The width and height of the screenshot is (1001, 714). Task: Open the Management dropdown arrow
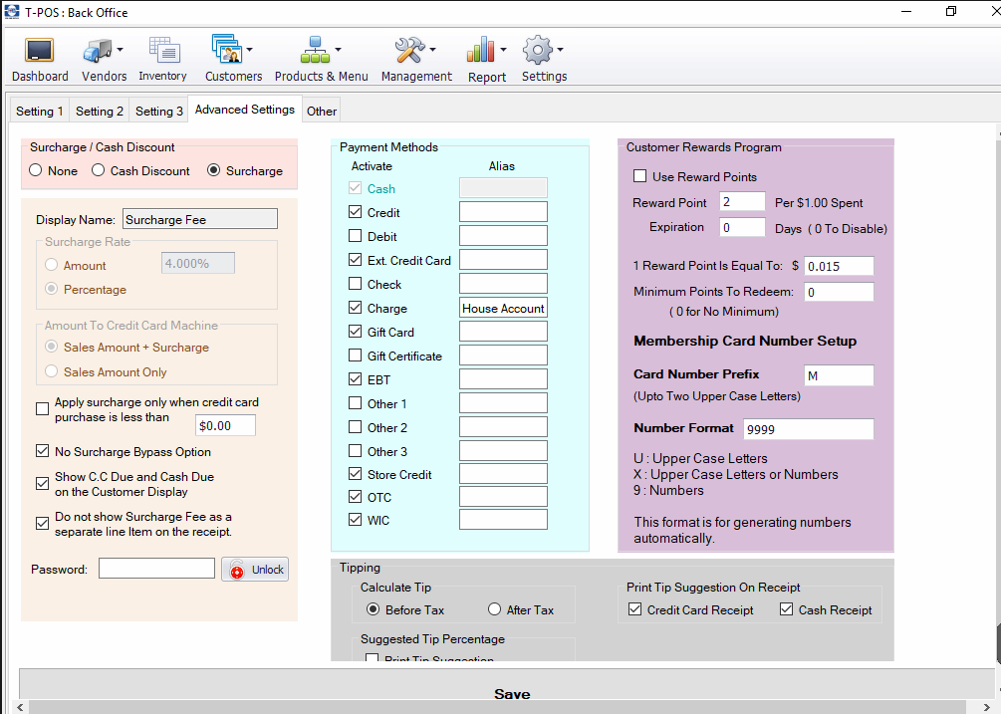[433, 50]
